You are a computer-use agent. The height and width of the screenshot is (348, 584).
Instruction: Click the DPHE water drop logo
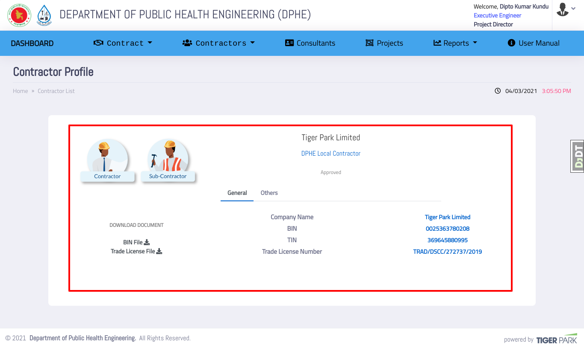(x=44, y=15)
